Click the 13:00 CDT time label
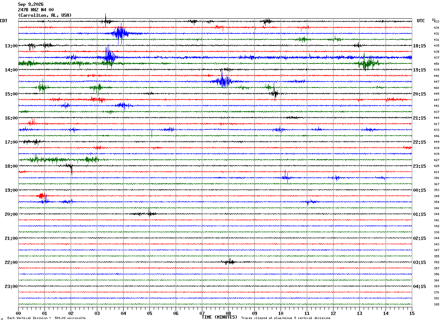This screenshot has width=441, height=323. 11,46
